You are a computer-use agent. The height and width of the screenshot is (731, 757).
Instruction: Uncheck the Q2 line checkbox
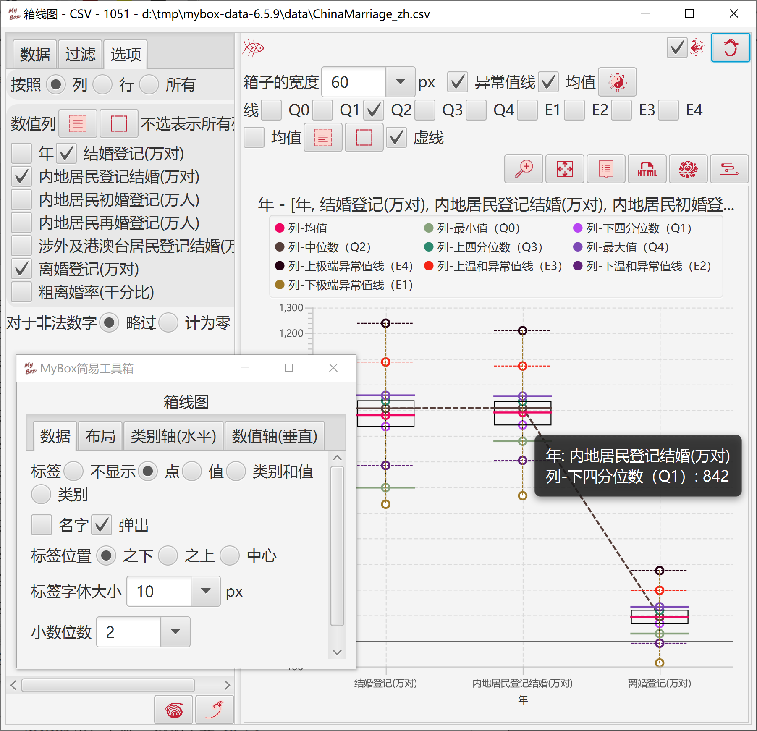point(374,110)
